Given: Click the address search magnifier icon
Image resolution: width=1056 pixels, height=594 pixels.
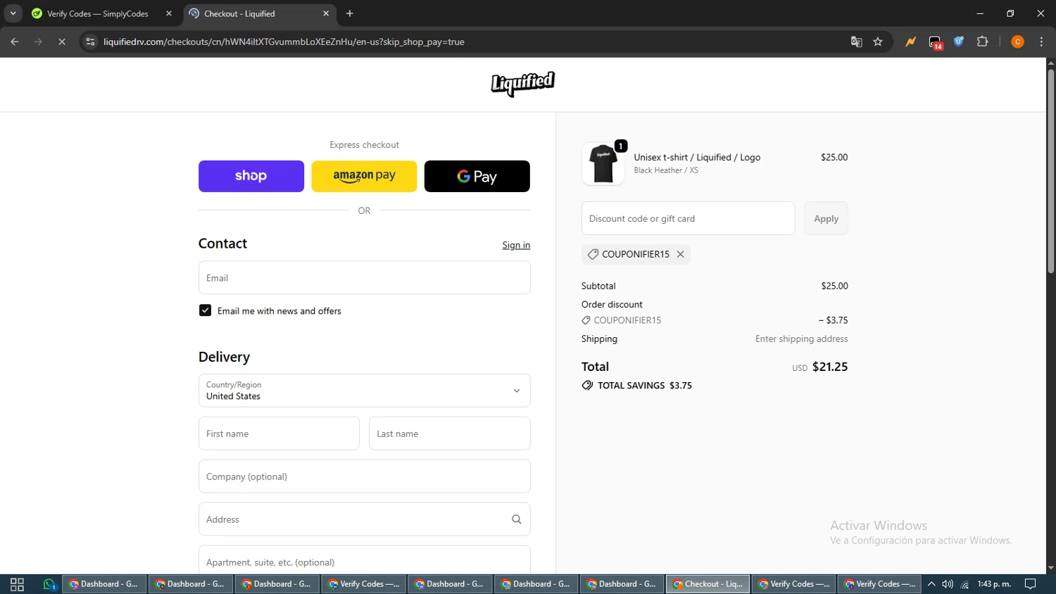Looking at the screenshot, I should coord(517,519).
